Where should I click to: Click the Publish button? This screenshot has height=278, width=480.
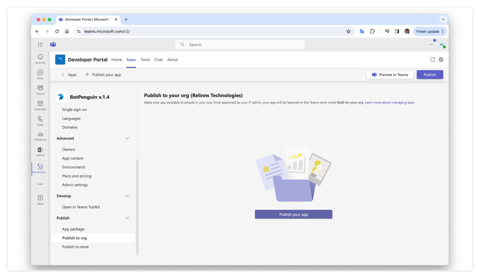(430, 75)
